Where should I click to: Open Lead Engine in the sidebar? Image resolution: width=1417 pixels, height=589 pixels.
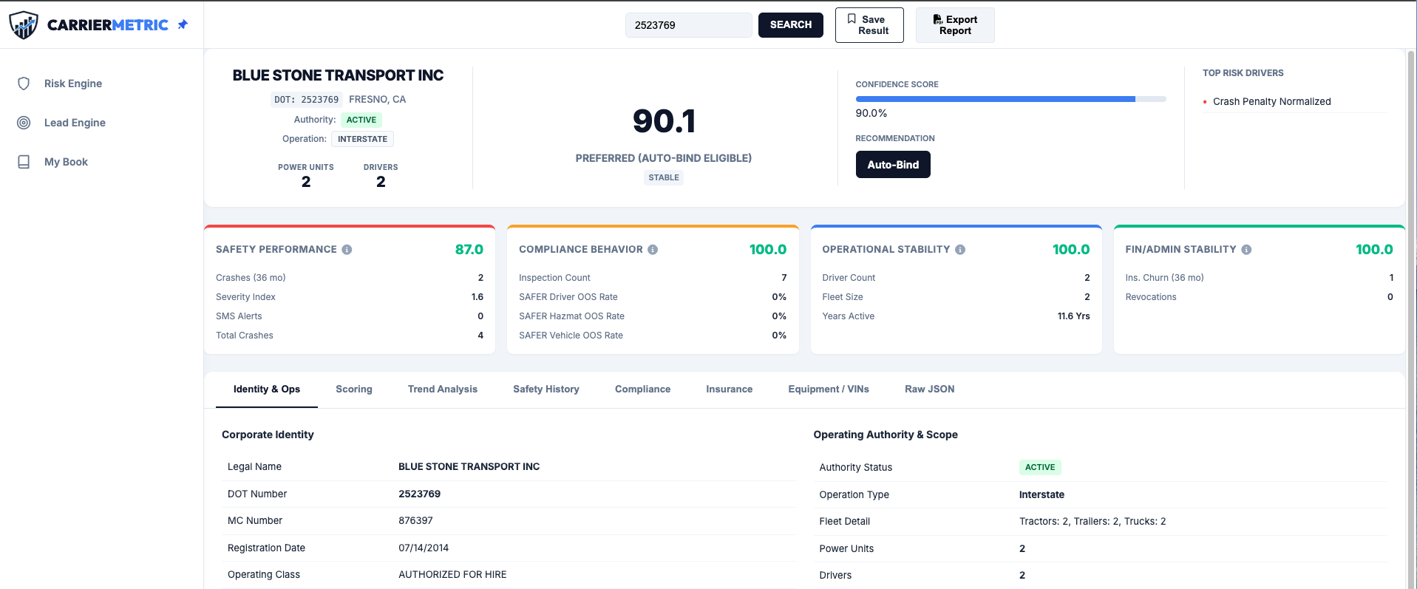tap(75, 123)
